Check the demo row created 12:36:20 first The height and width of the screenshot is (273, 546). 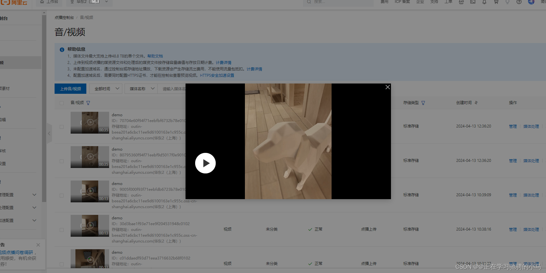62,127
